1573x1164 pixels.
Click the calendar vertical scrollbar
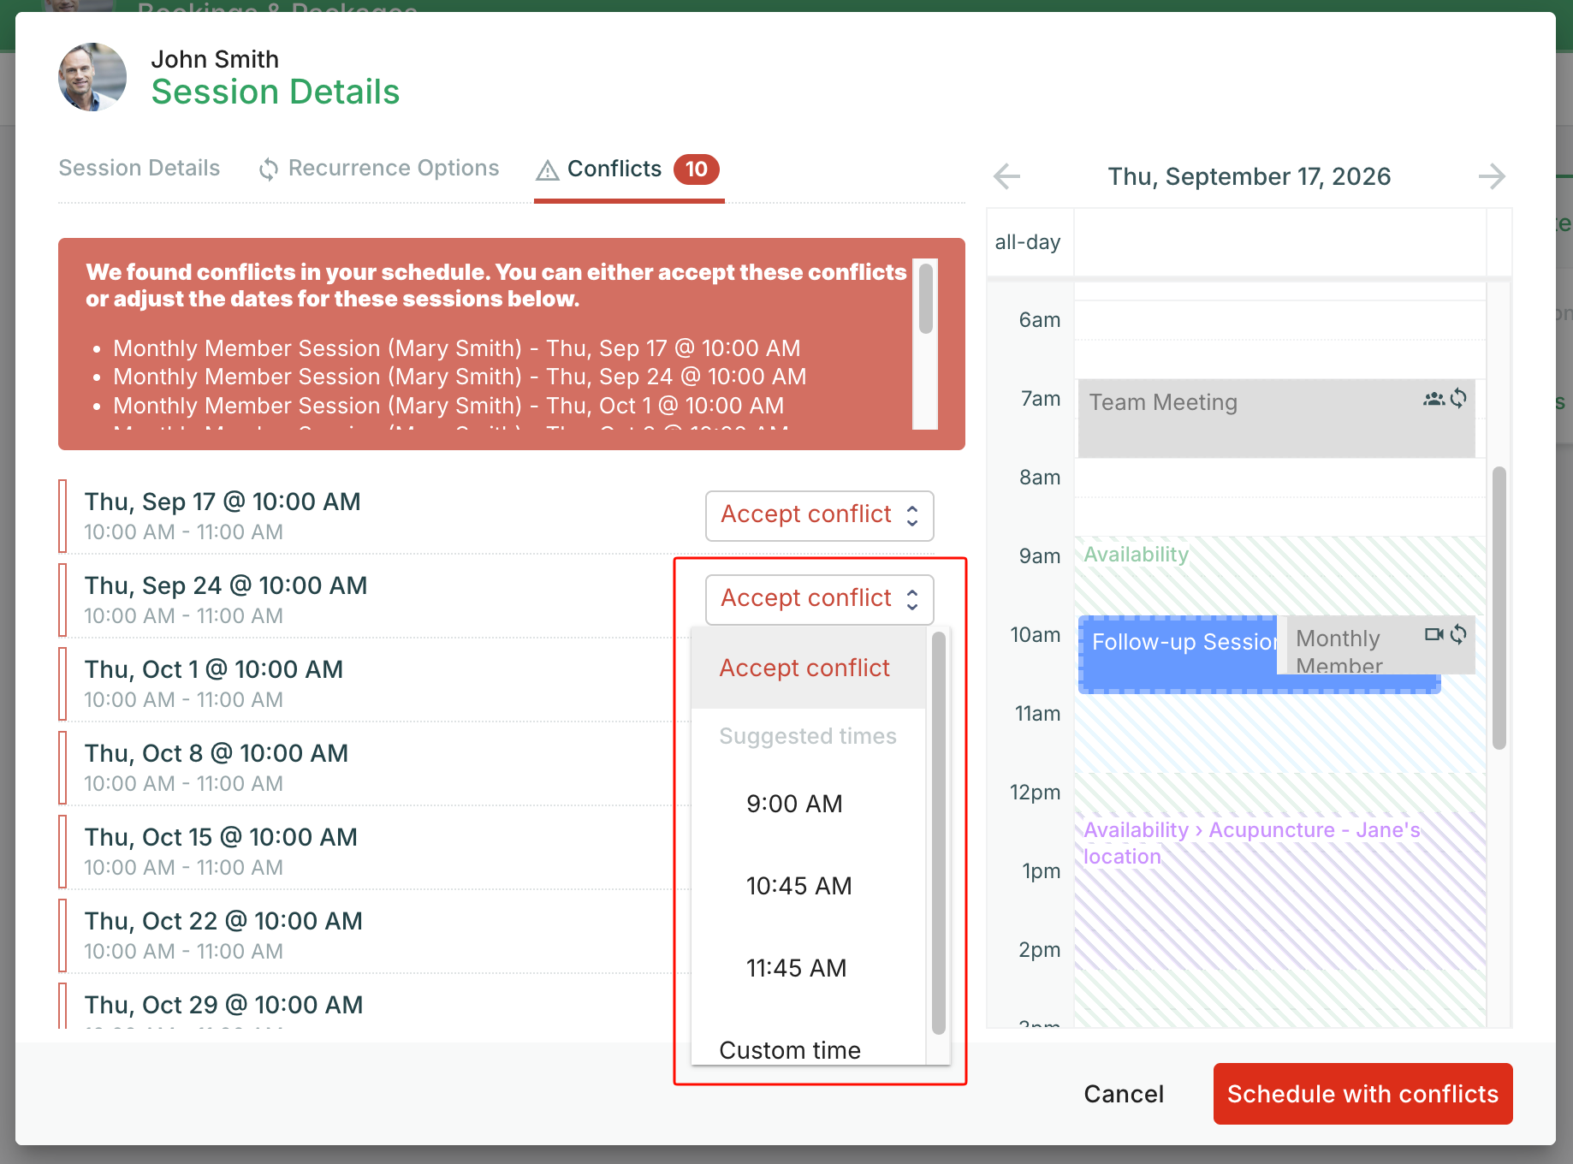(x=1499, y=608)
